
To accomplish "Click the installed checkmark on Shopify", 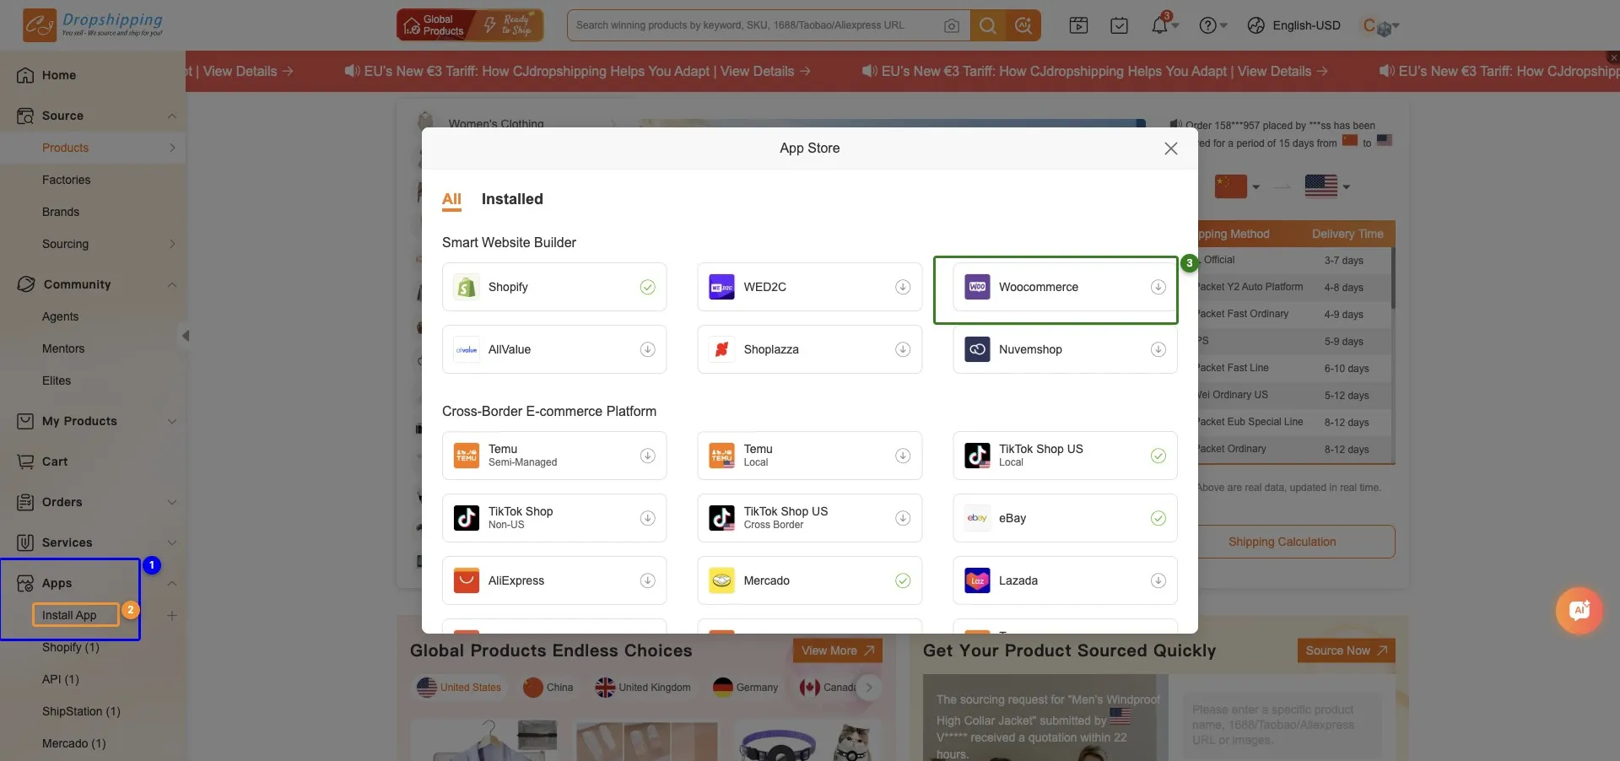I will pos(648,287).
